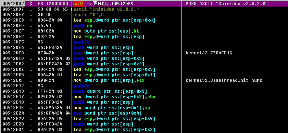
Task: Click the push cx instruction
Action: (83, 26)
